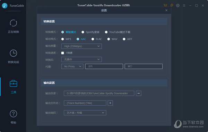Open the settings gear icon
Image resolution: width=208 pixels, height=132 pixels.
pyautogui.click(x=178, y=6)
